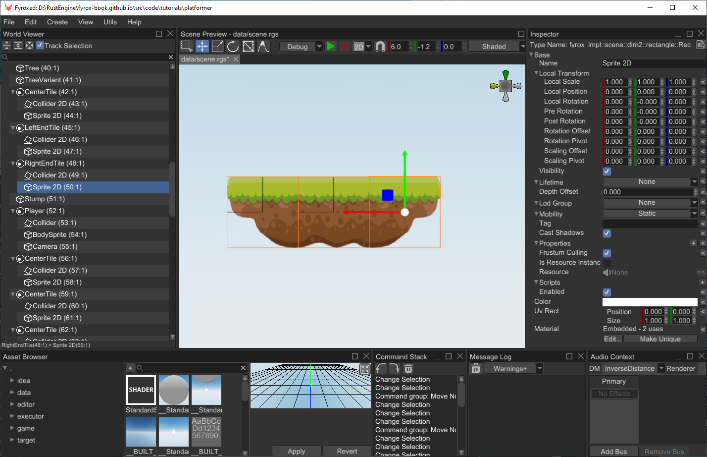Click the fit preview icon in asset preview
Viewport: 707px width, 457px height.
pos(364,369)
